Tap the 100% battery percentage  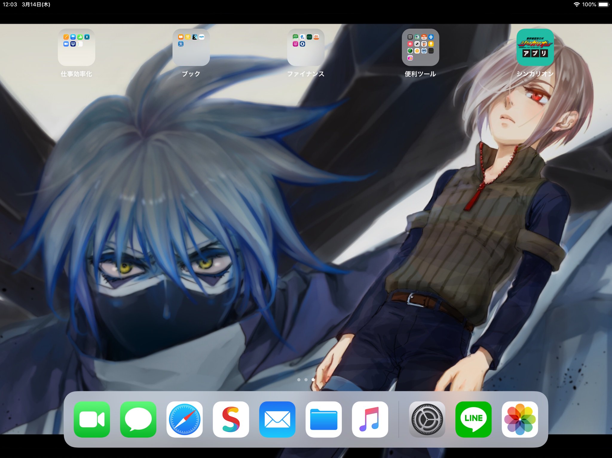point(589,4)
